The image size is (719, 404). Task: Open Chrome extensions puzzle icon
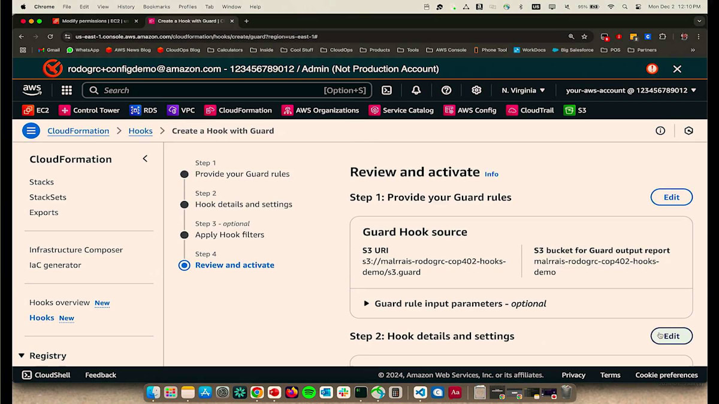663,37
